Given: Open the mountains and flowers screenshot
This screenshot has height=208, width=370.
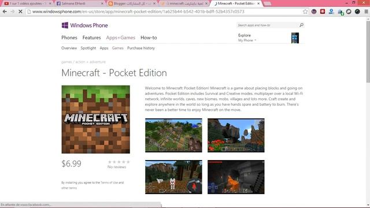Looking at the screenshot, I should tap(236, 135).
